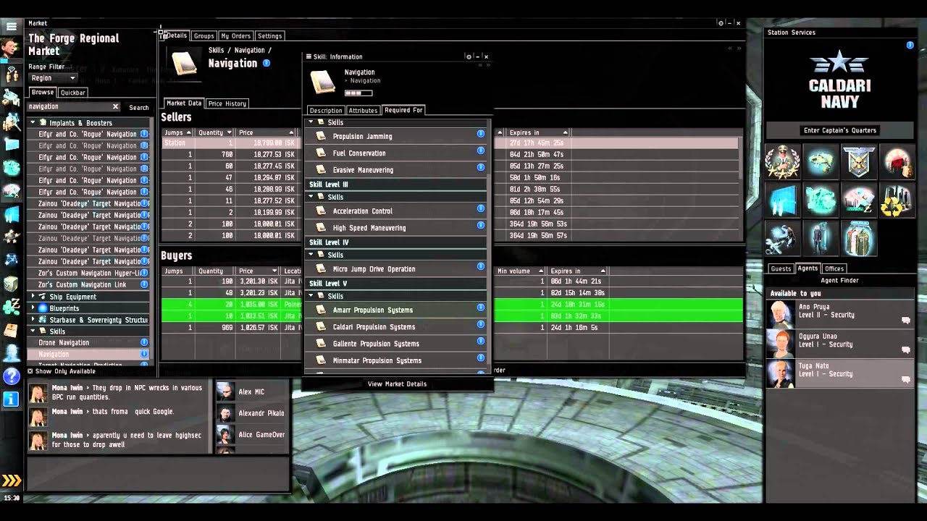Viewport: 927px width, 521px height.
Task: Show info for Fuel Conservation skill
Action: click(481, 151)
